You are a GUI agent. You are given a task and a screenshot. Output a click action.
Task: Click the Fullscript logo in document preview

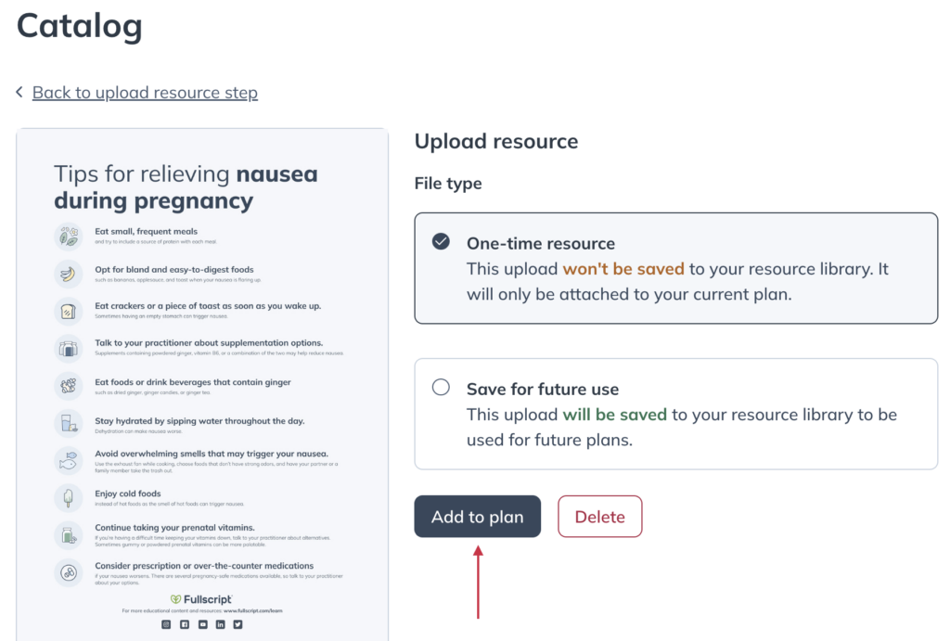pyautogui.click(x=201, y=599)
